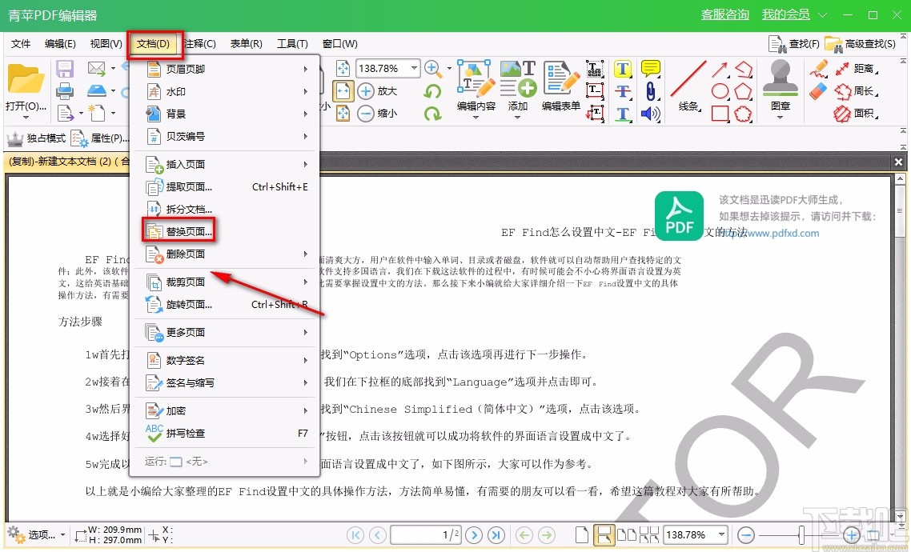This screenshot has width=911, height=552.
Task: Click the 属性(P) button
Action: pos(99,138)
